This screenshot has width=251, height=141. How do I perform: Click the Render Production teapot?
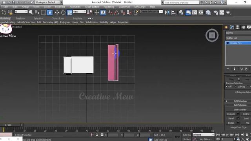[228, 12]
